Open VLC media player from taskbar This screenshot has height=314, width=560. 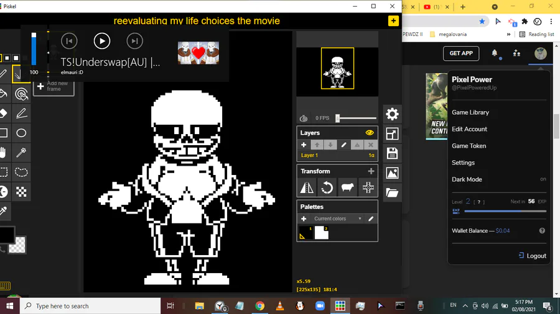coord(280,306)
